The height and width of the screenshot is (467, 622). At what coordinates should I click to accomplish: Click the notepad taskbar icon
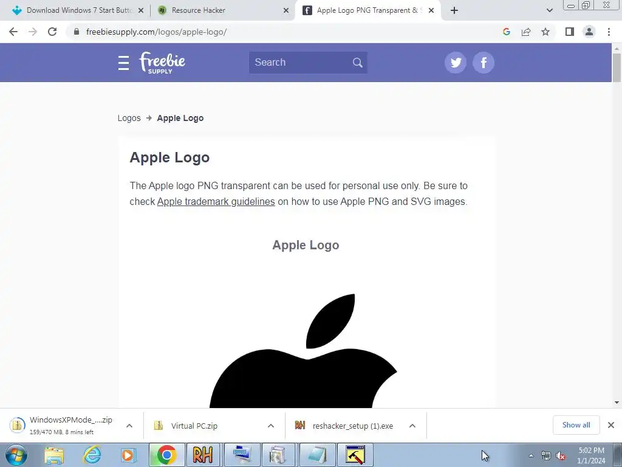coord(317,455)
